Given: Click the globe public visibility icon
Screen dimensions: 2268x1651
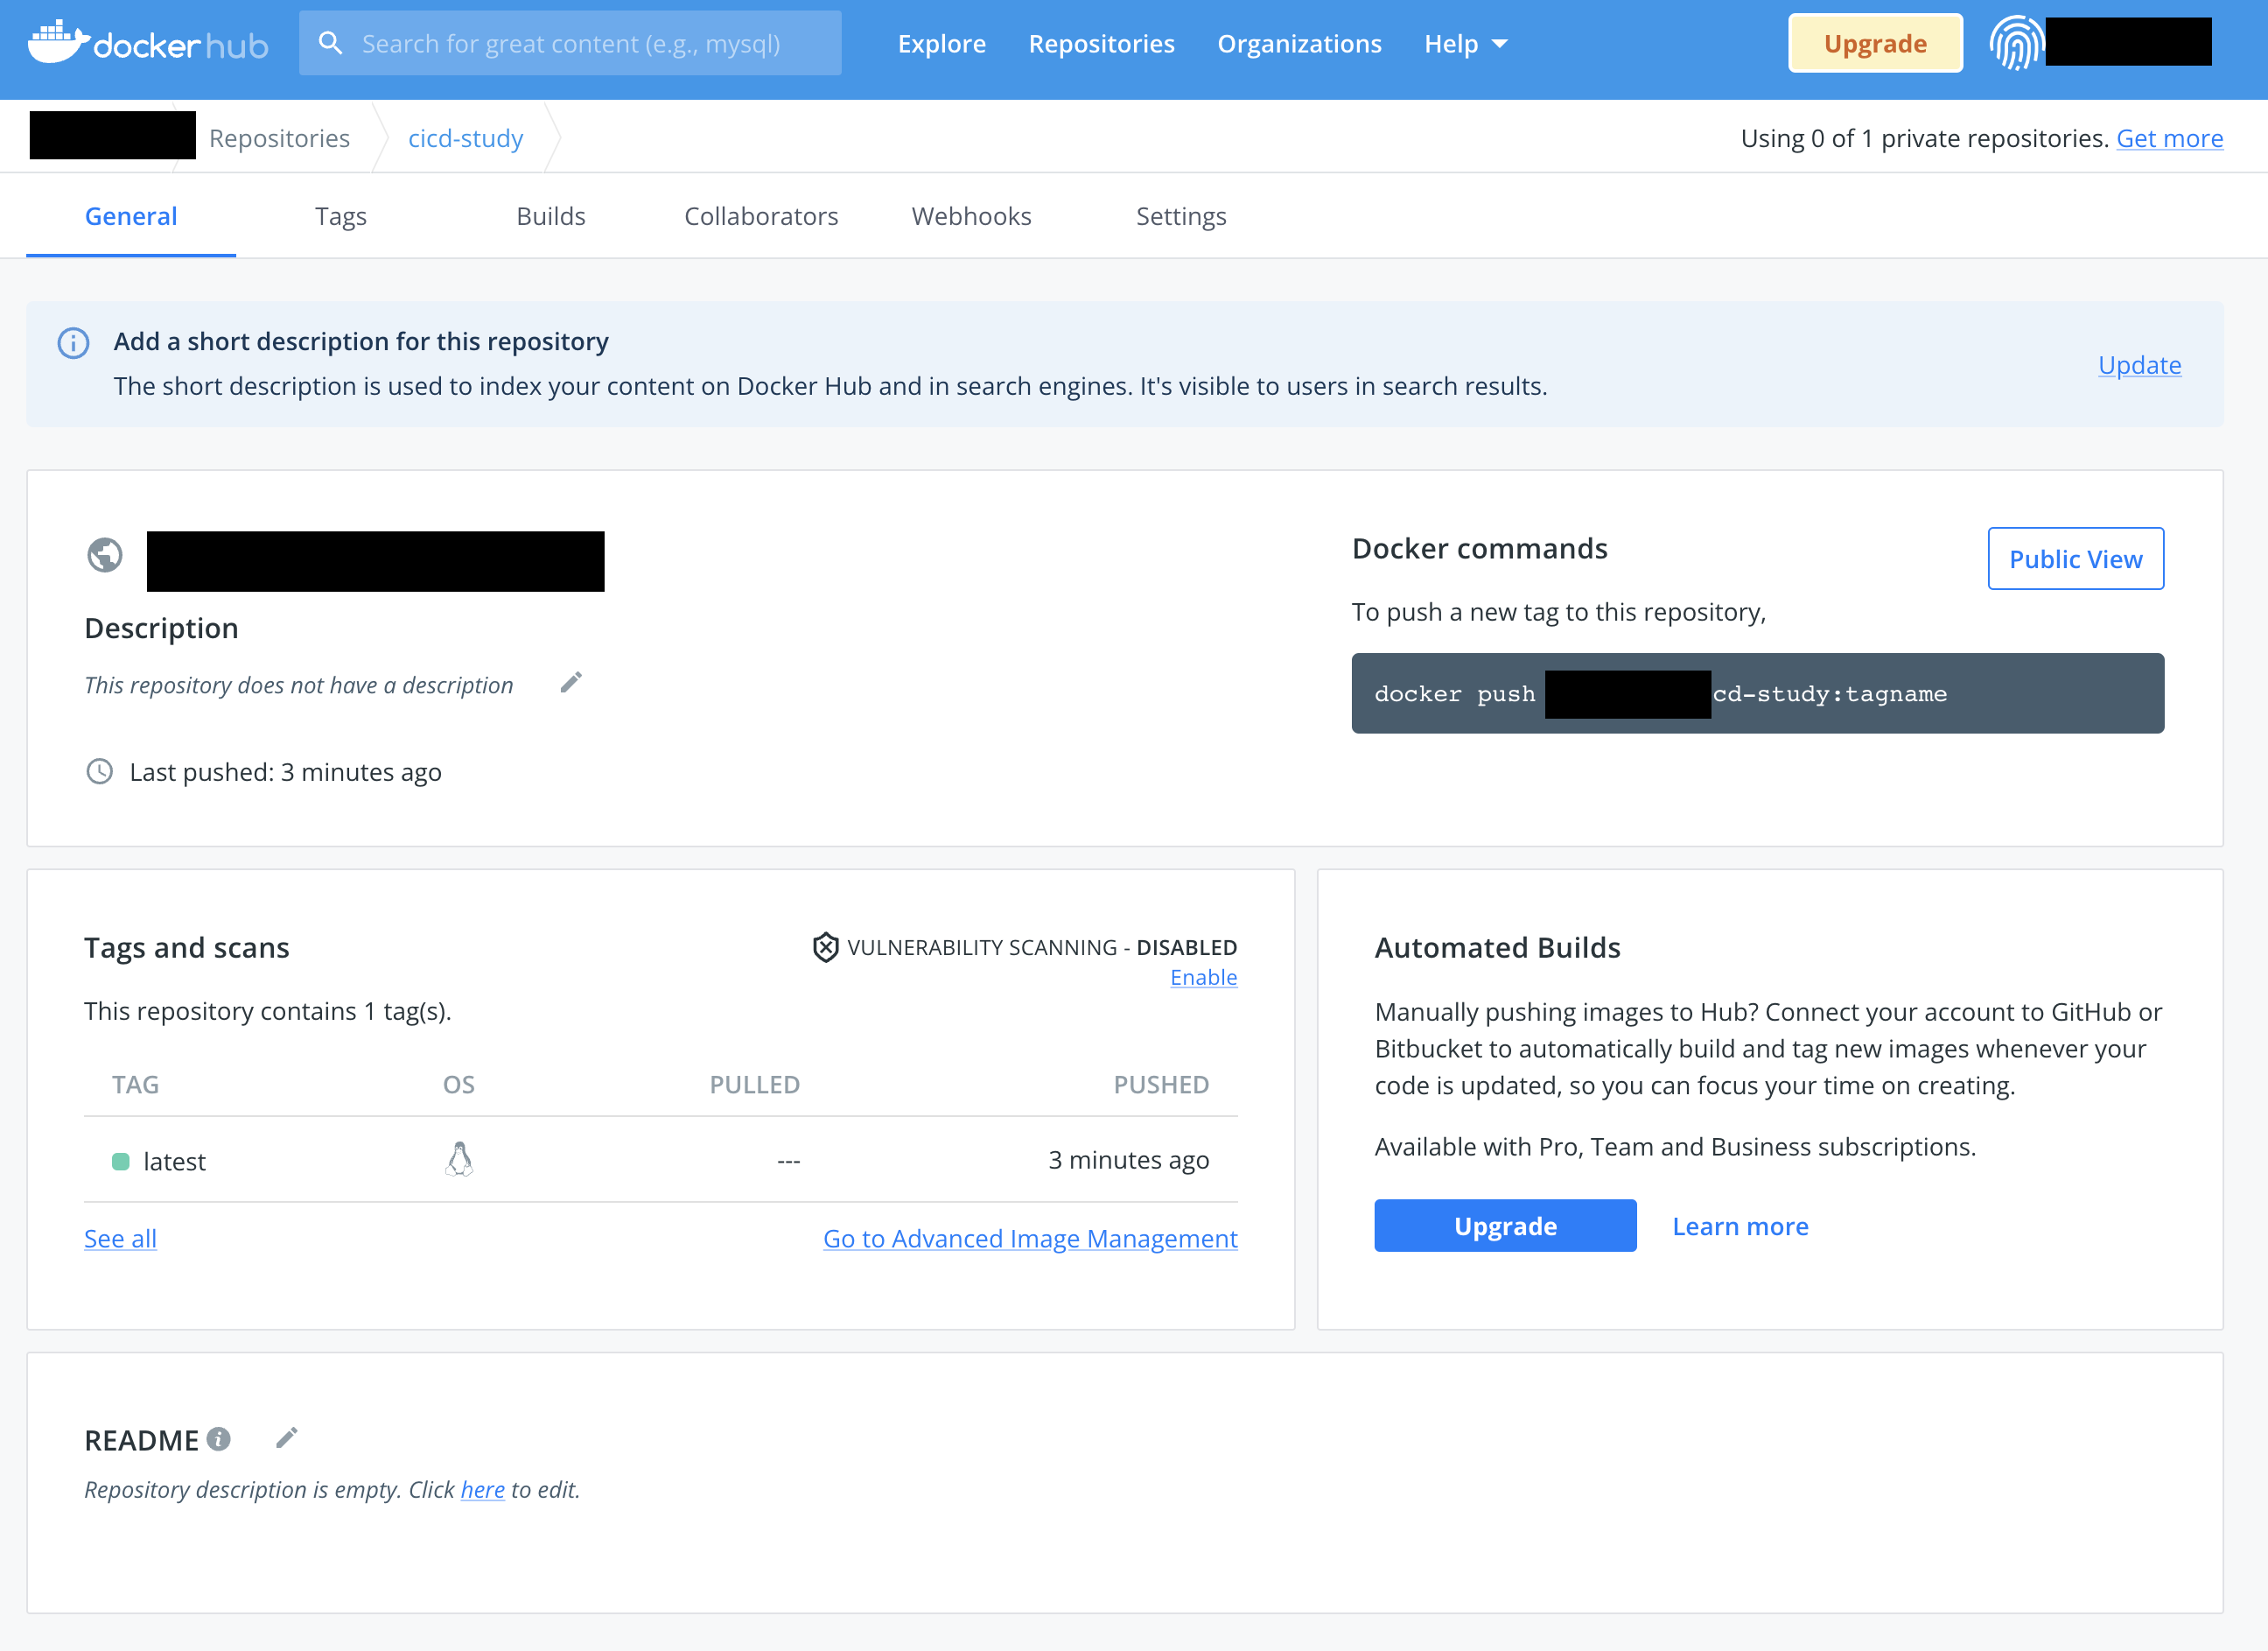Looking at the screenshot, I should click(105, 555).
